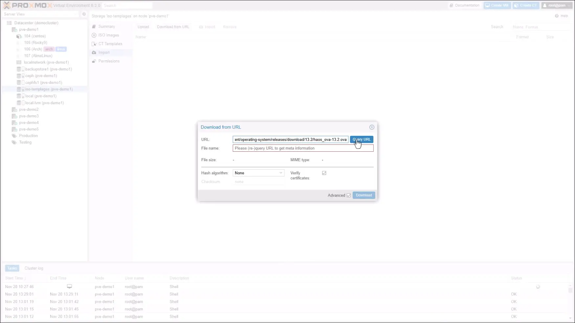Select 105 (Rocky9) in the tree
The image size is (575, 323).
coord(35,43)
